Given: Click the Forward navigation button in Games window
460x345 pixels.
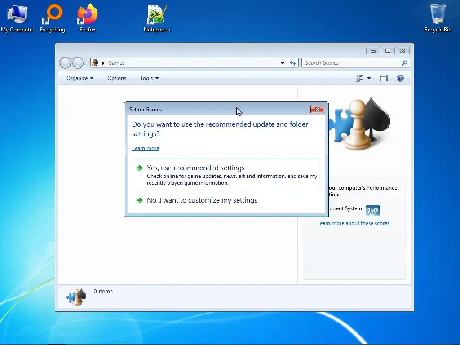Looking at the screenshot, I should 78,63.
